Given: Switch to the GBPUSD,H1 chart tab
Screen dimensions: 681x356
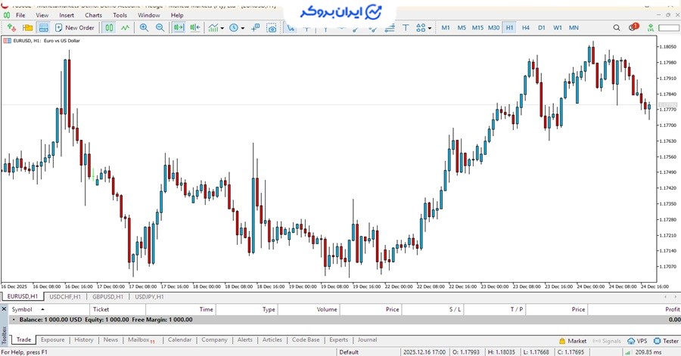Looking at the screenshot, I should 107,297.
